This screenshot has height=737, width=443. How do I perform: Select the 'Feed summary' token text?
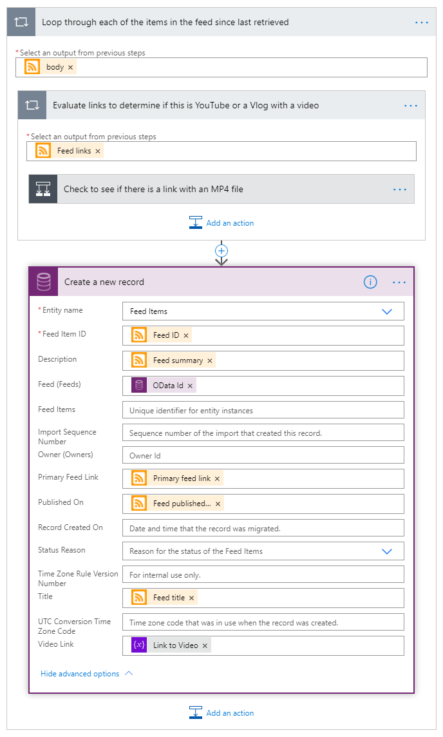point(178,360)
